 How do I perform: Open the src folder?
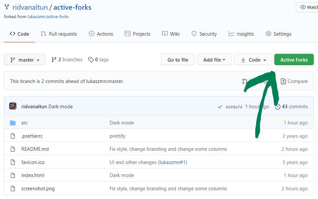[x=24, y=123]
